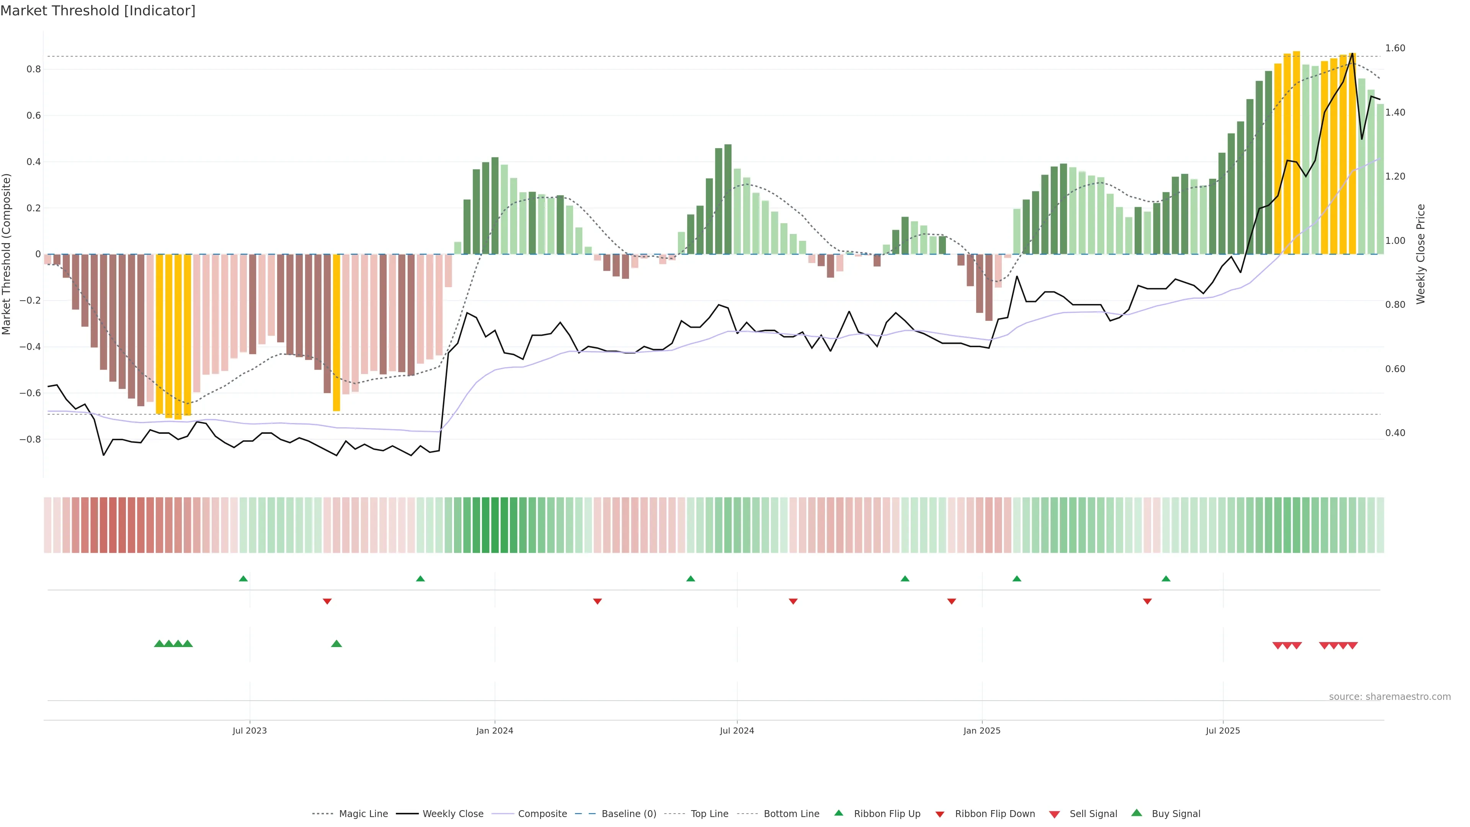Click the Top Line legend item
Viewport: 1470px width, 827px height.
pos(709,813)
